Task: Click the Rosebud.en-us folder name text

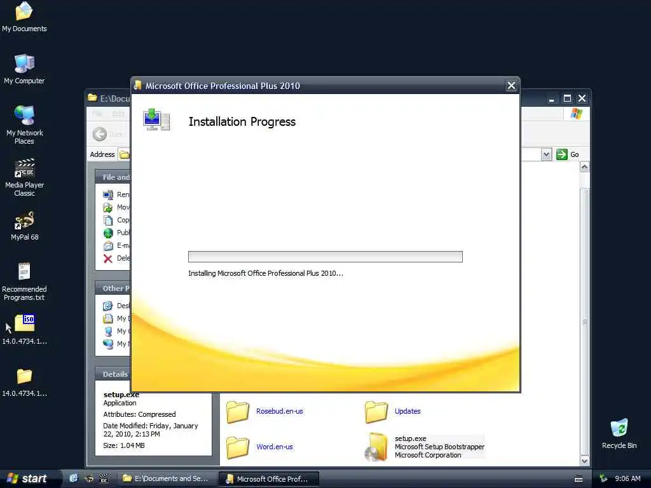Action: (x=280, y=411)
